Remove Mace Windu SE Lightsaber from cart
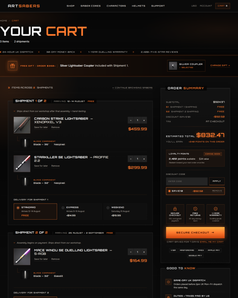Screen dimensions: 238x298 [x=55, y=259]
